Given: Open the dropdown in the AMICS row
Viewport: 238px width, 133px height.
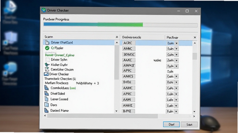Looking at the screenshot, I should tap(176, 77).
